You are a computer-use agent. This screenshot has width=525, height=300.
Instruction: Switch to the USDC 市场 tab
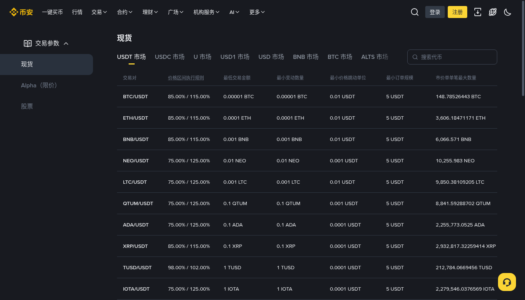pos(169,57)
